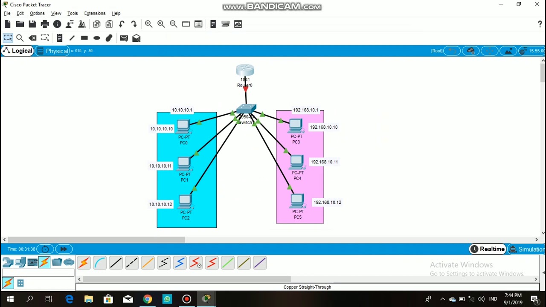Select PC5 in the pink area
546x307 pixels.
297,201
